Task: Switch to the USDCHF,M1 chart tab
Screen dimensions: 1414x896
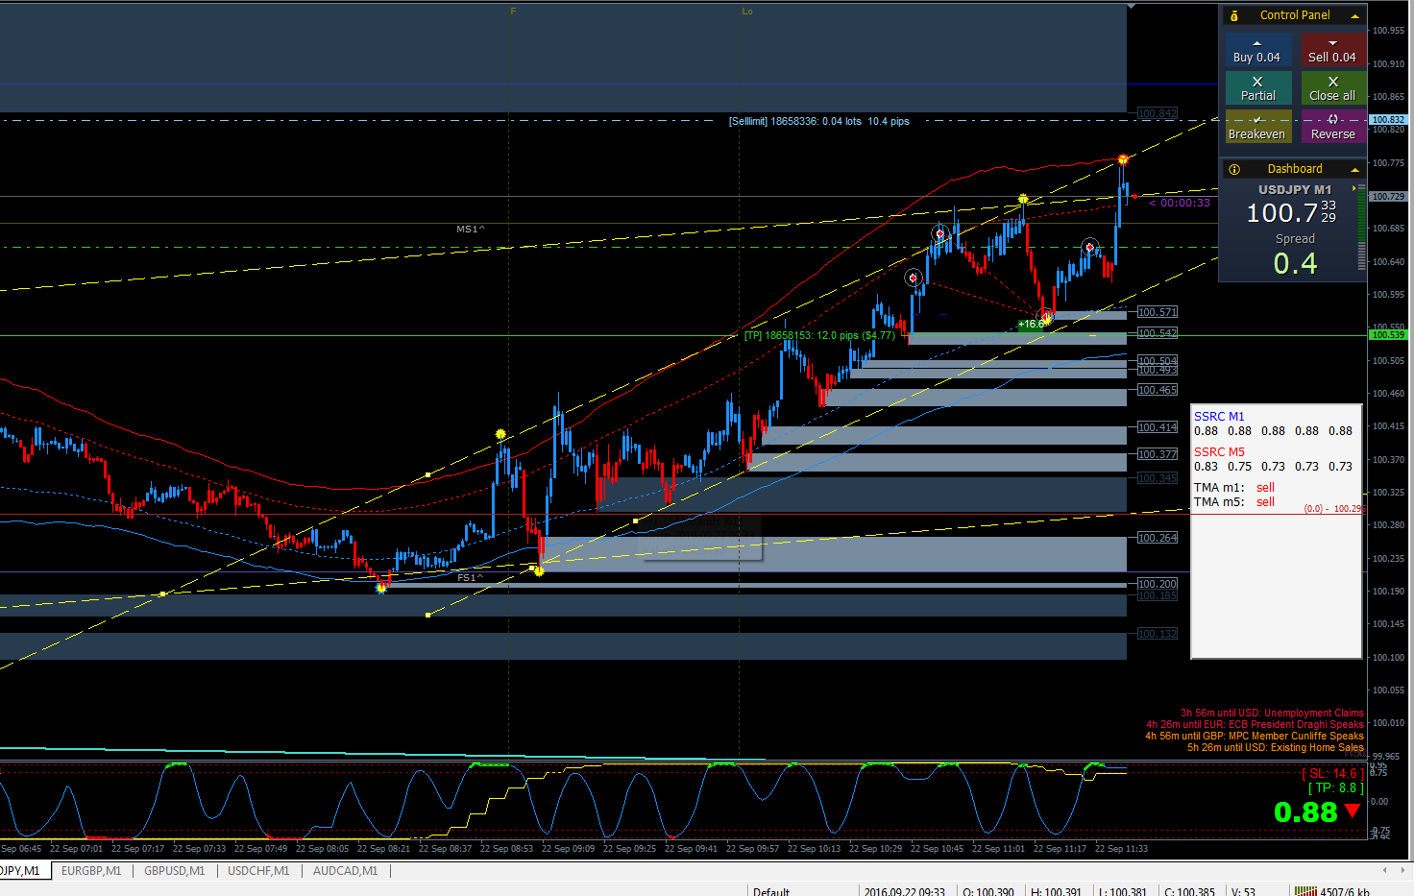Action: click(258, 871)
